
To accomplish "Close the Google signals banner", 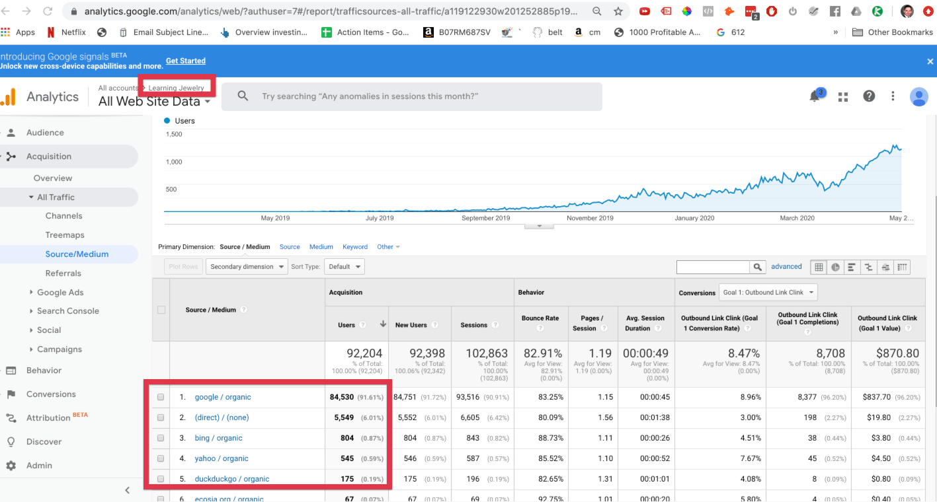I will click(x=930, y=61).
